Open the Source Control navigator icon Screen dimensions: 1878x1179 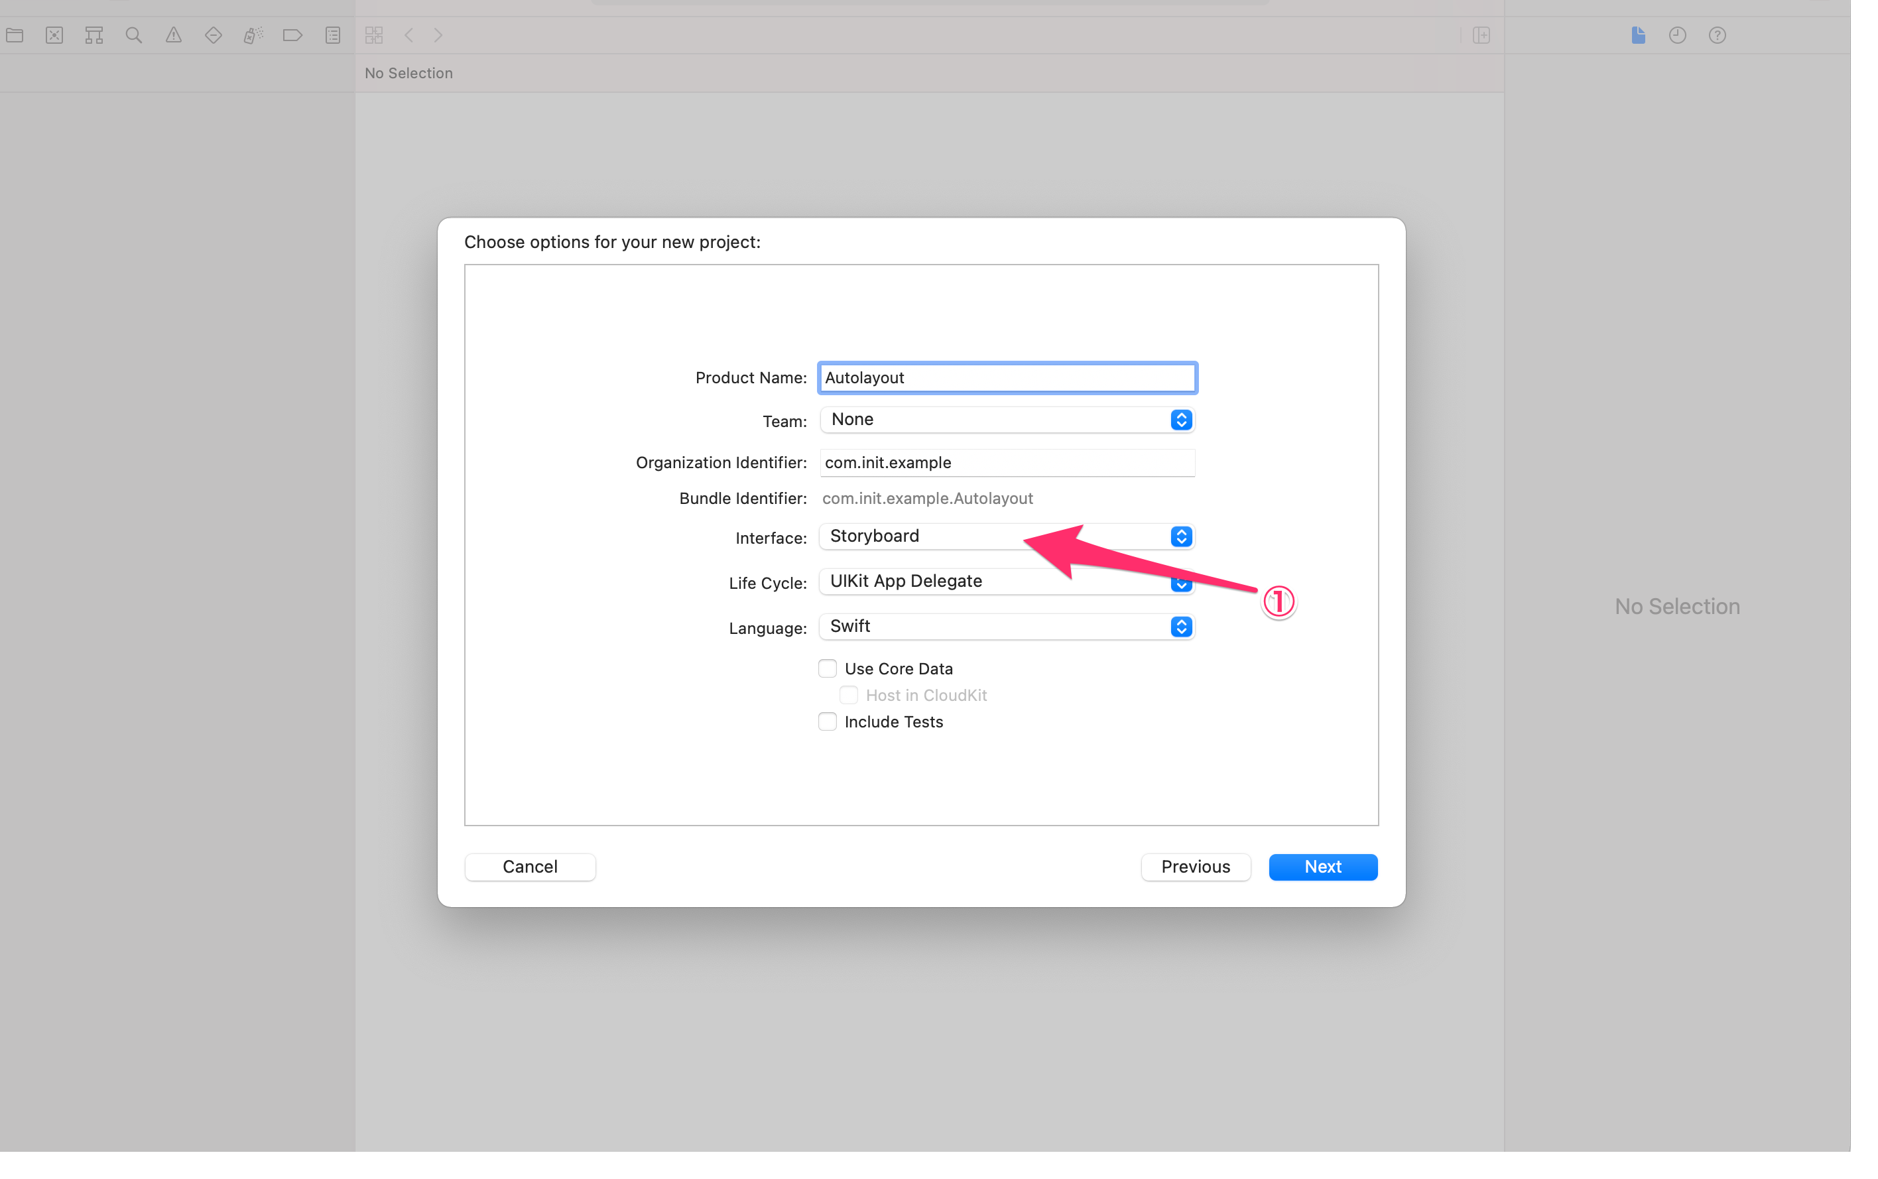(54, 35)
